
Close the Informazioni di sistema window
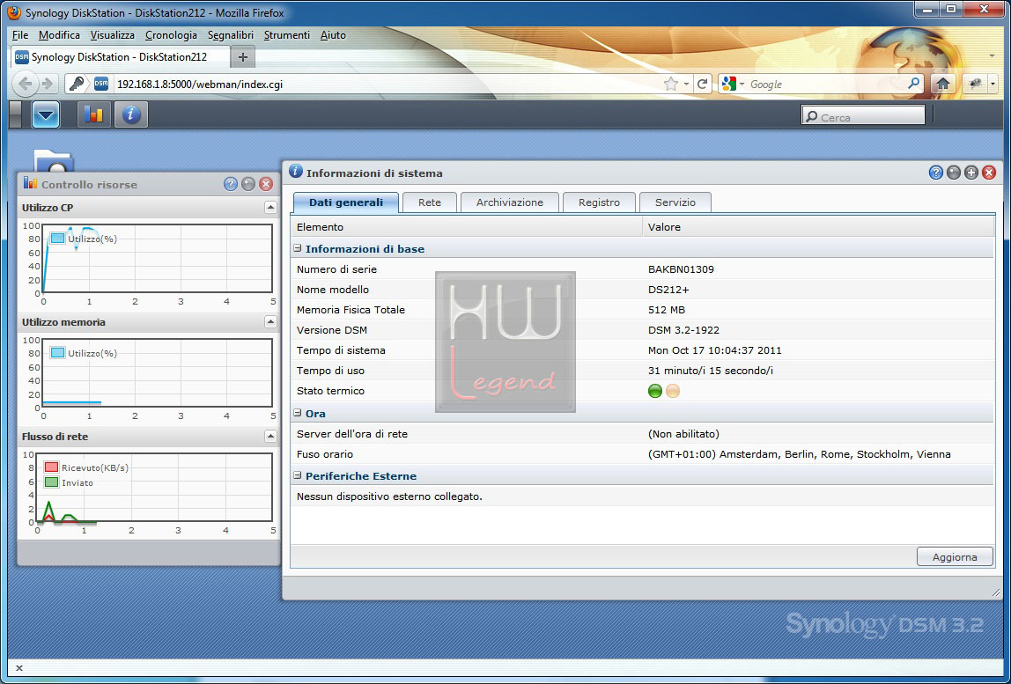pyautogui.click(x=988, y=173)
